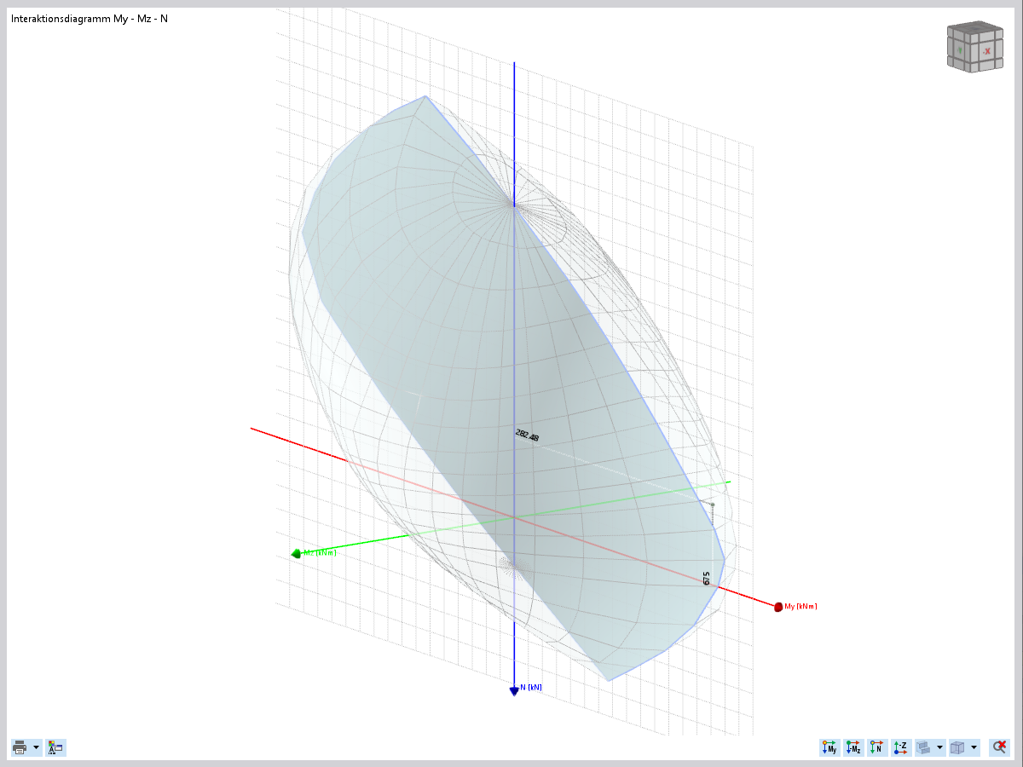Click the 'My [kNm]' axis label

pos(800,607)
